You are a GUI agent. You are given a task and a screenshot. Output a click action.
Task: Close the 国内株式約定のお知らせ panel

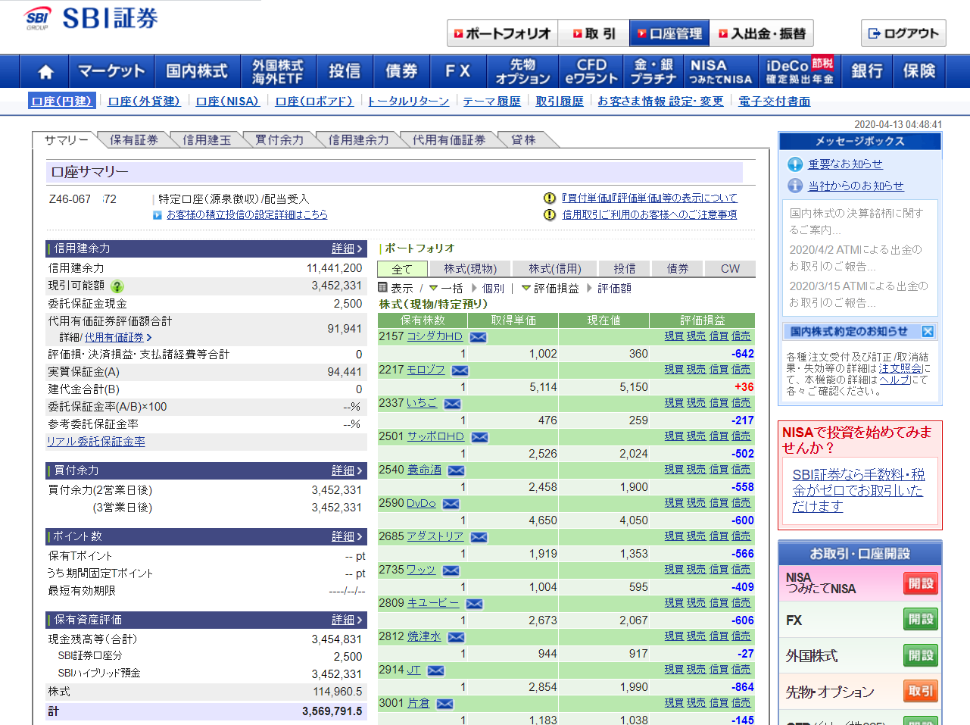click(928, 332)
